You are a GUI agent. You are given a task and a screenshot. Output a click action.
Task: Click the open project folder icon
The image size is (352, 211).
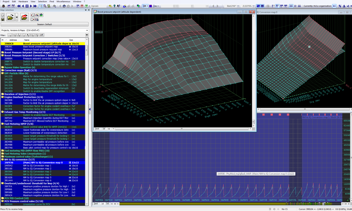(x=10, y=17)
